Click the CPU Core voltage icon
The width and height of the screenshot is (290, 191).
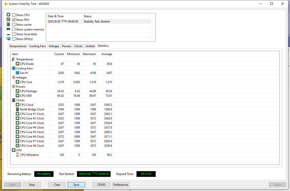tap(17, 82)
